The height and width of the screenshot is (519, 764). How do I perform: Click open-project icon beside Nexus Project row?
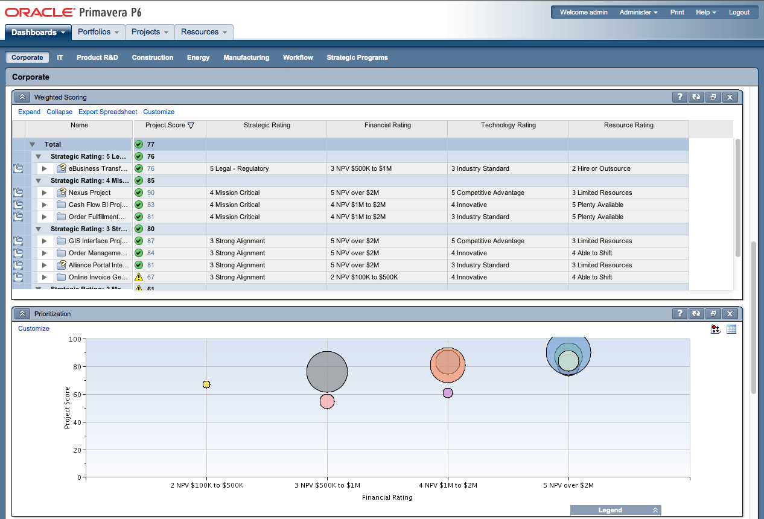pos(18,193)
